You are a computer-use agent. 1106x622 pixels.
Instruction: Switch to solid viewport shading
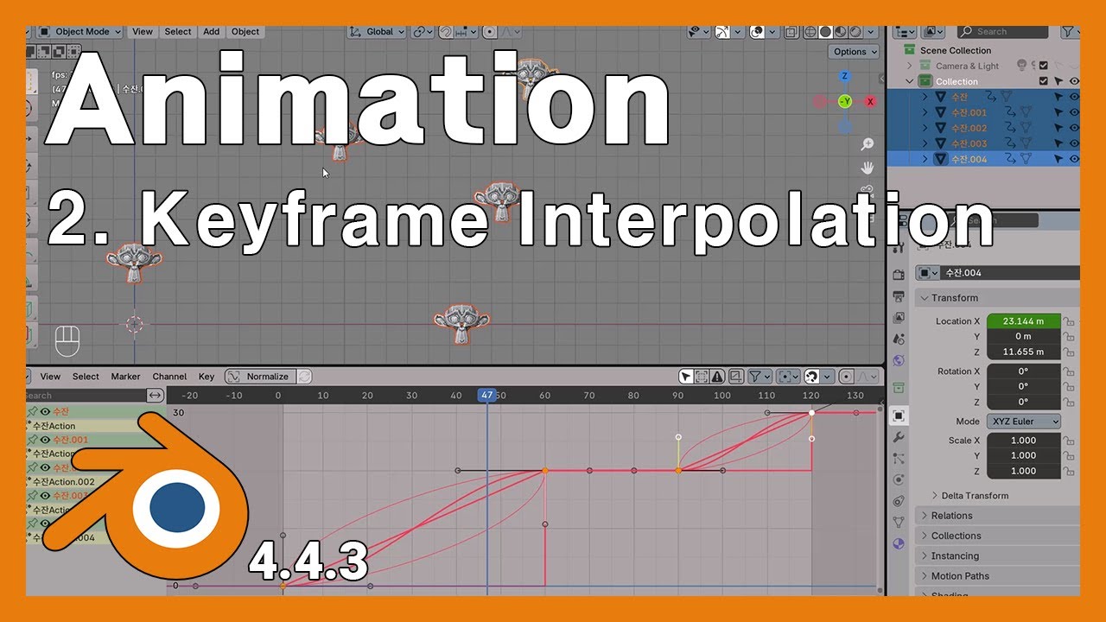coord(826,32)
